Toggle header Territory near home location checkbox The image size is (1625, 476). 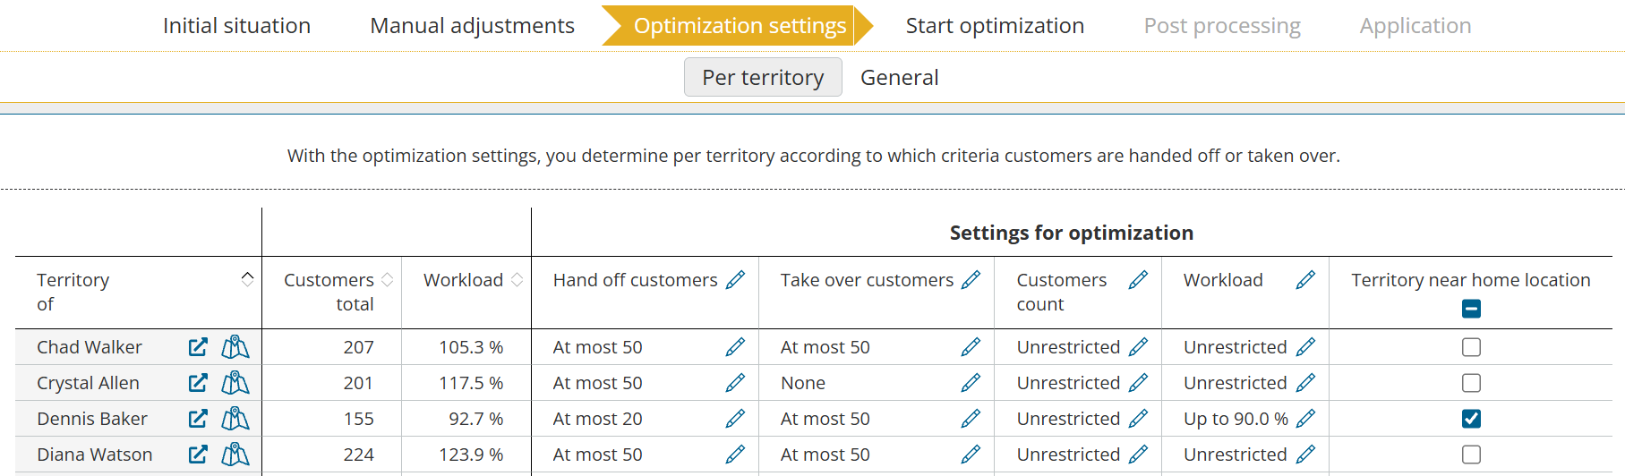point(1471,309)
